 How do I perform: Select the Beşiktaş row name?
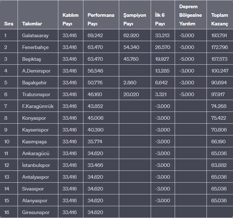point(31,59)
